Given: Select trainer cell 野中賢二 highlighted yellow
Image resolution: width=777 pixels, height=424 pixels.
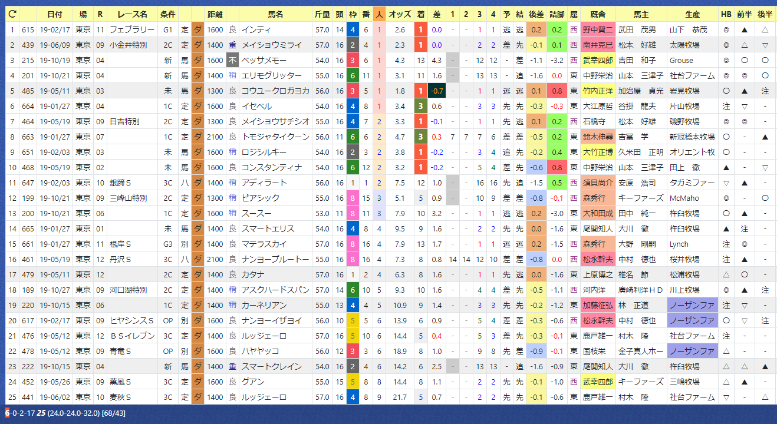Looking at the screenshot, I should pos(598,29).
